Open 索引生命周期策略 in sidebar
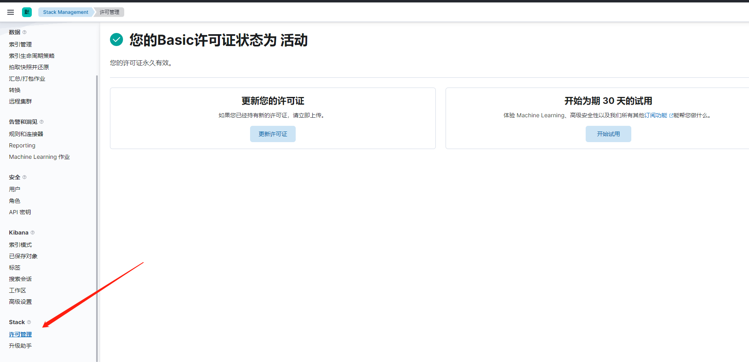This screenshot has width=749, height=362. tap(32, 56)
